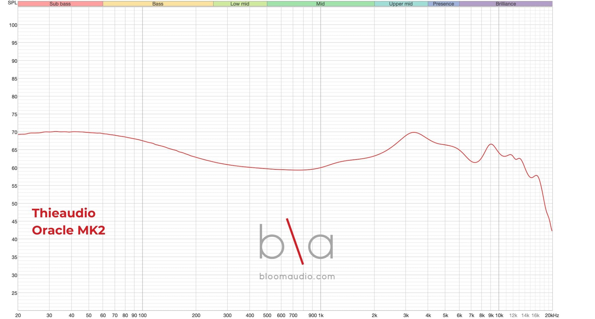Toggle the Mid band highlight strip
Image resolution: width=595 pixels, height=319 pixels.
point(320,4)
